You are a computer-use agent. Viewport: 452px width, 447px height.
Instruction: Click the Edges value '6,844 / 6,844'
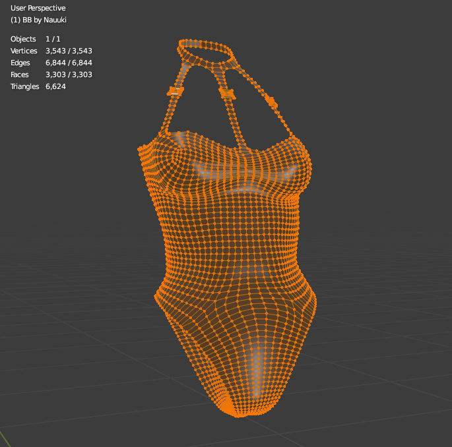[69, 63]
